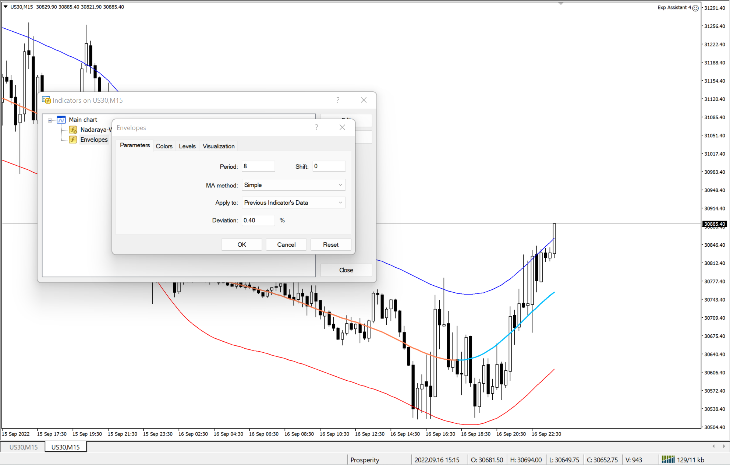Click the Indicators window help question mark
730x465 pixels.
pyautogui.click(x=338, y=100)
